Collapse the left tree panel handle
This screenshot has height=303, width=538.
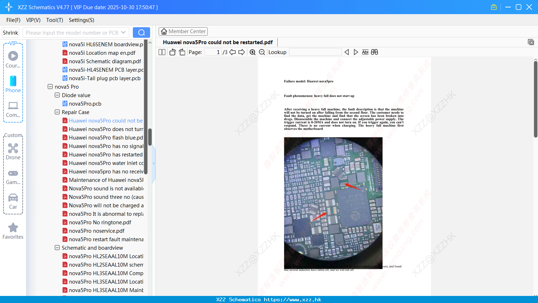[154, 163]
